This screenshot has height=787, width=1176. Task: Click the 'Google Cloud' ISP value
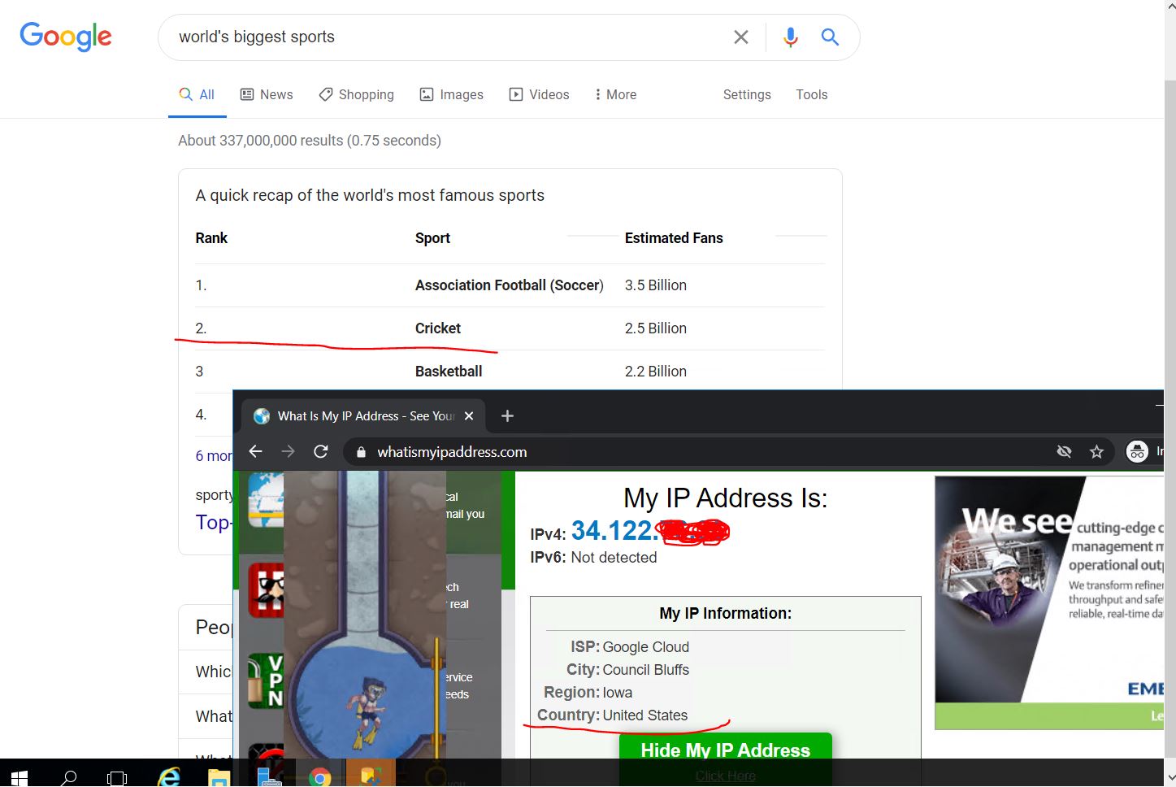[646, 647]
